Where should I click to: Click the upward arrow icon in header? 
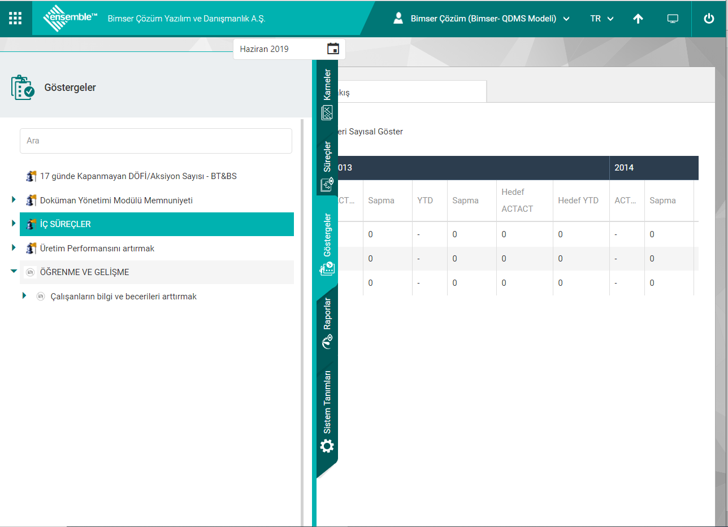(638, 19)
